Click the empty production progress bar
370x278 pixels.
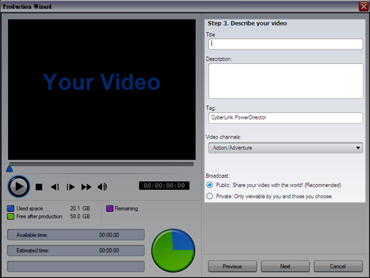tap(76, 266)
